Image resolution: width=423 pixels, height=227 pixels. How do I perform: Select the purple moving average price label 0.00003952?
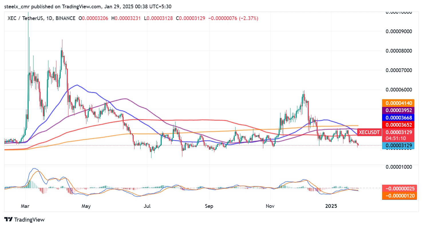[398, 110]
